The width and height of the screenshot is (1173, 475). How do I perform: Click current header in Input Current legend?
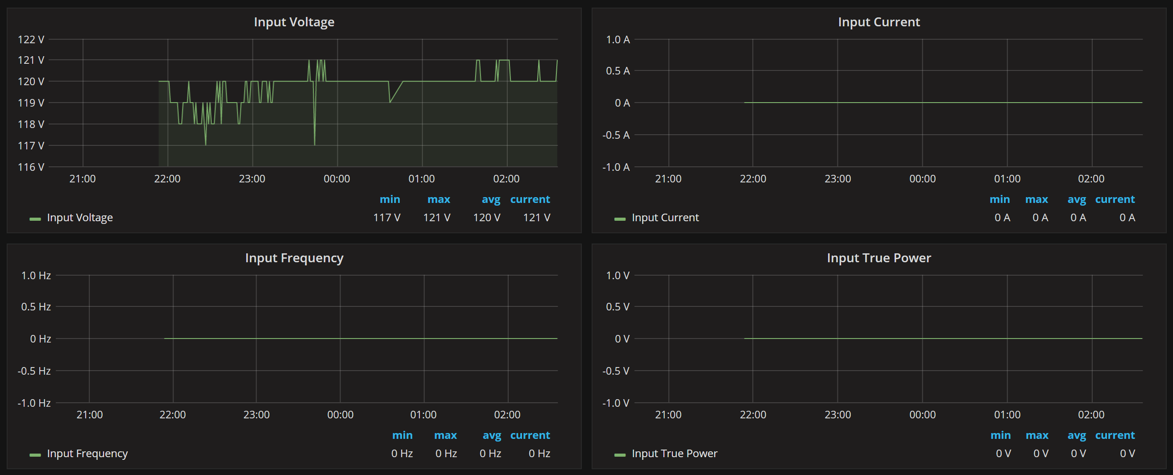coord(1115,199)
